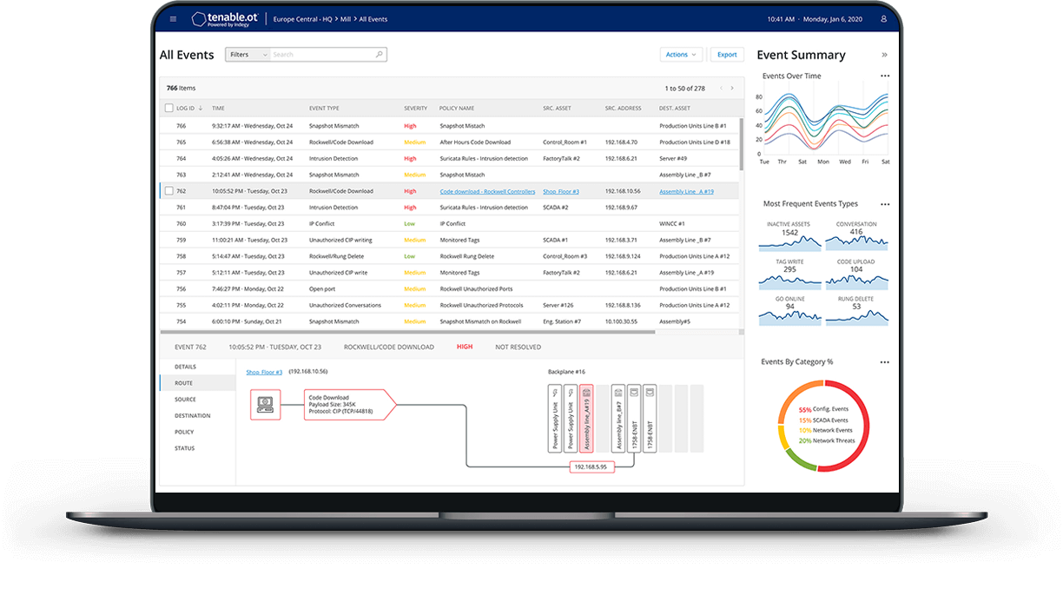Image resolution: width=1063 pixels, height=602 pixels.
Task: Click the search magnifier icon
Action: click(379, 55)
